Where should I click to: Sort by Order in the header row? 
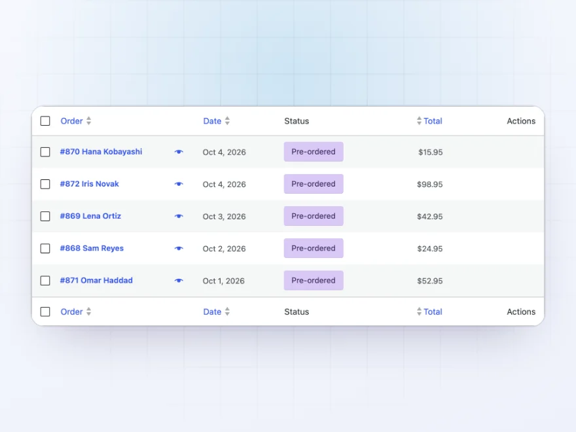coord(76,121)
